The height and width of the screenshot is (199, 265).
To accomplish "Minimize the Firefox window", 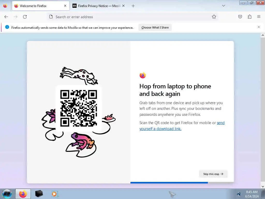I will (243, 3).
